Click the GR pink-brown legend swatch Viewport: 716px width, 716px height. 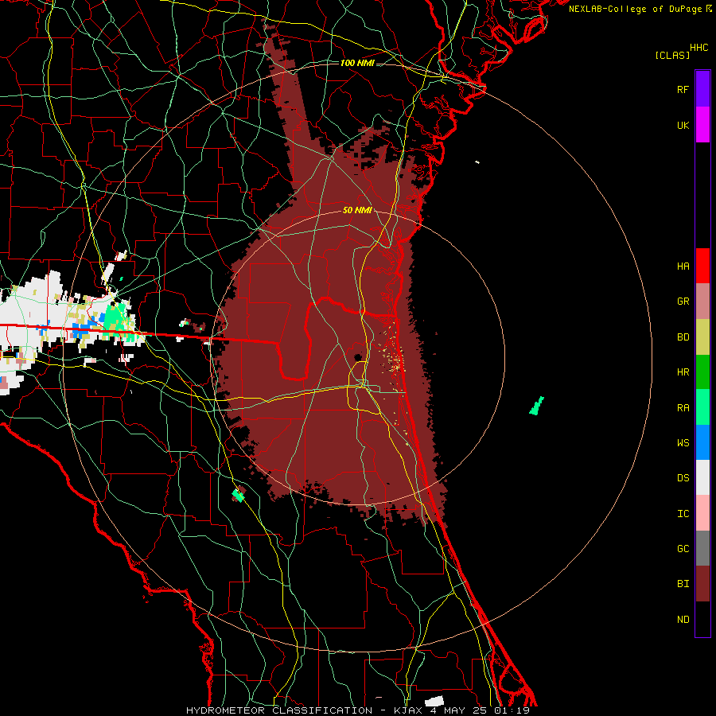(x=702, y=302)
